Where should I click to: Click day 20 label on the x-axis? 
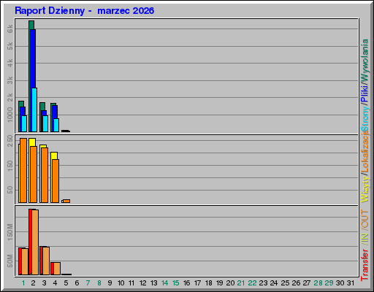[x=230, y=283]
